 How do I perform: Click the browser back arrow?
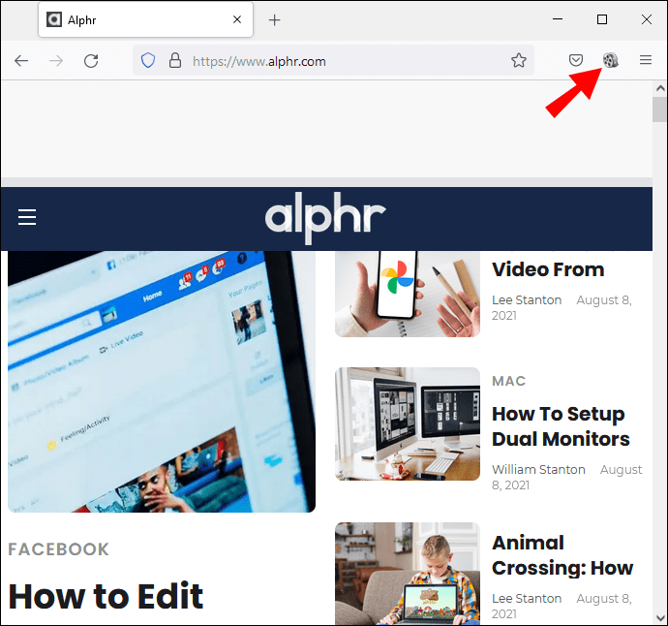point(21,61)
